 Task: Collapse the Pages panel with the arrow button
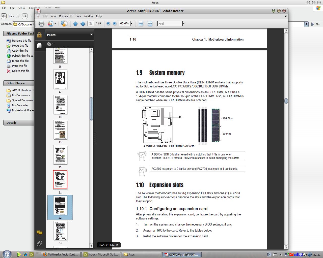[91, 35]
